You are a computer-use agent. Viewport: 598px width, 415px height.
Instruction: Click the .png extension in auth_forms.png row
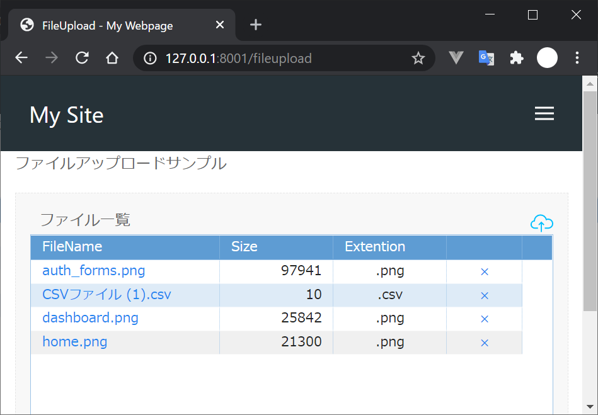(390, 271)
